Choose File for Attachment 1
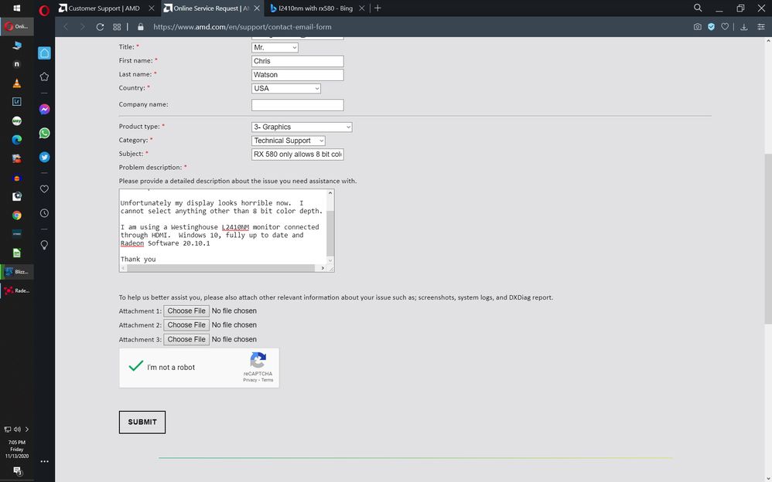This screenshot has width=772, height=482. (186, 311)
